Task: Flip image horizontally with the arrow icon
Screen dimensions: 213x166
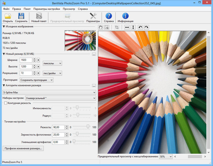Action: coord(127,27)
